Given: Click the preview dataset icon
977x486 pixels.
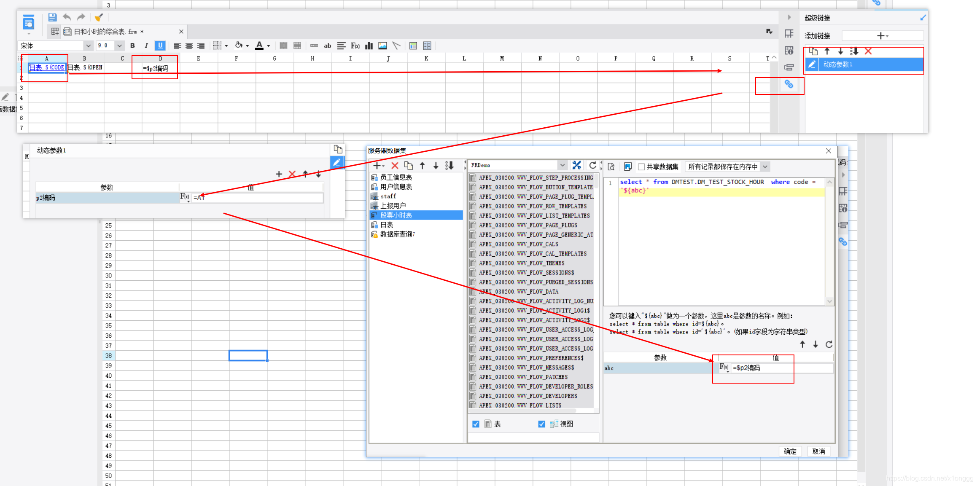Looking at the screenshot, I should (611, 166).
